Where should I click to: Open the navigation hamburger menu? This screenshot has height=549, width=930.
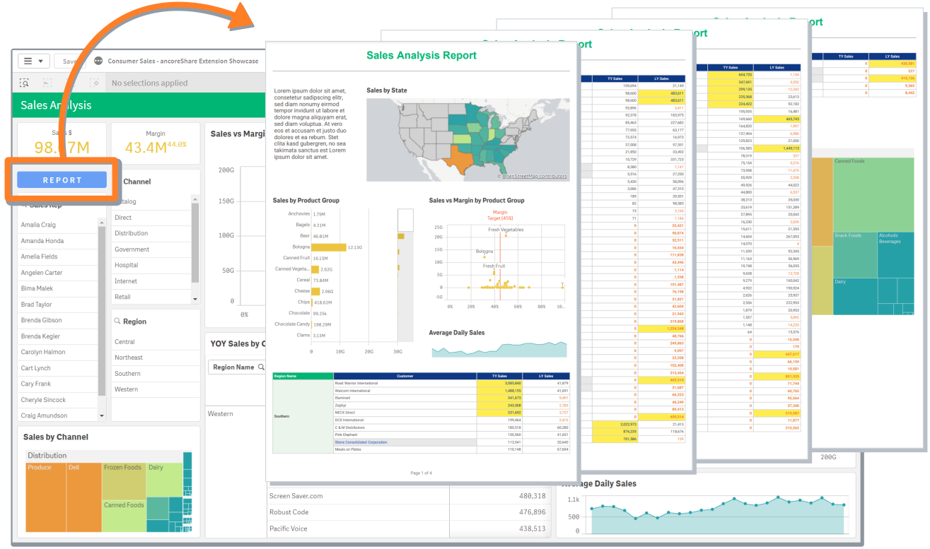click(33, 61)
